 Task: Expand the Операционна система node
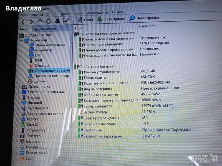[x=19, y=92]
